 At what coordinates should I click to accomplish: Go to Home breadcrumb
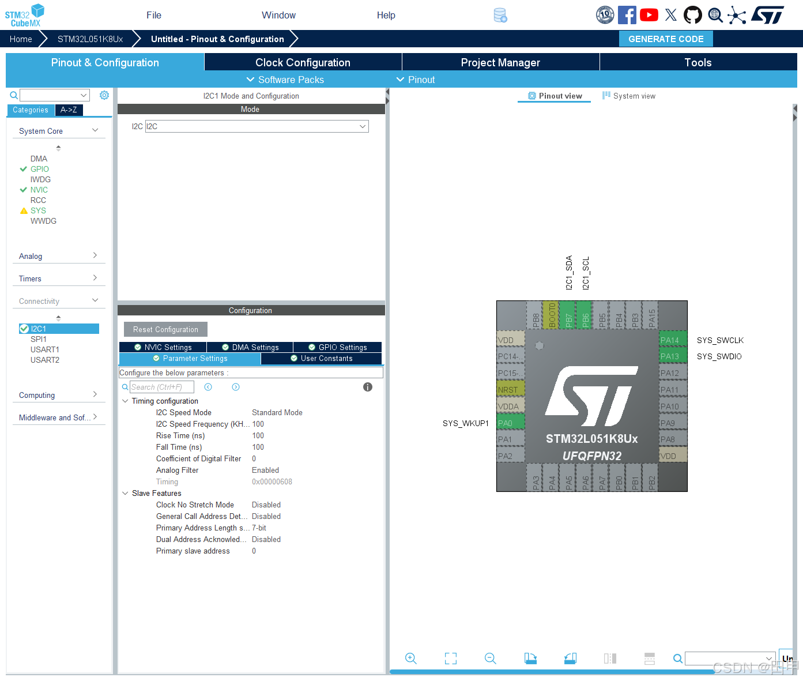point(21,39)
